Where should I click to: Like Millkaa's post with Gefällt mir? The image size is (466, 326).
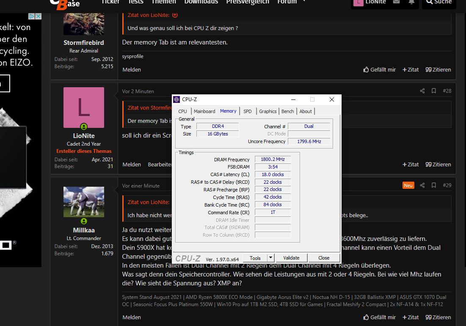click(379, 318)
